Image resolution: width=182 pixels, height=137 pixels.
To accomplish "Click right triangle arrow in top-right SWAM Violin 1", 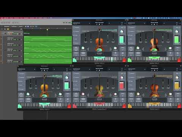I will tap(166, 49).
